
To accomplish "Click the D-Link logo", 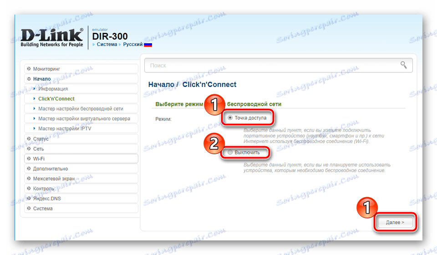I will [52, 38].
